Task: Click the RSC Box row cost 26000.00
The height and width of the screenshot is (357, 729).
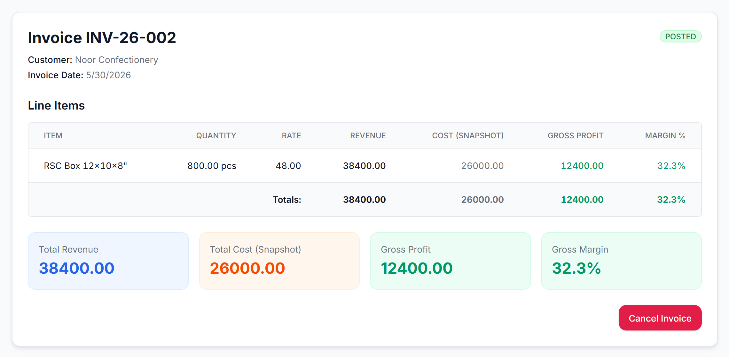Action: click(x=482, y=166)
